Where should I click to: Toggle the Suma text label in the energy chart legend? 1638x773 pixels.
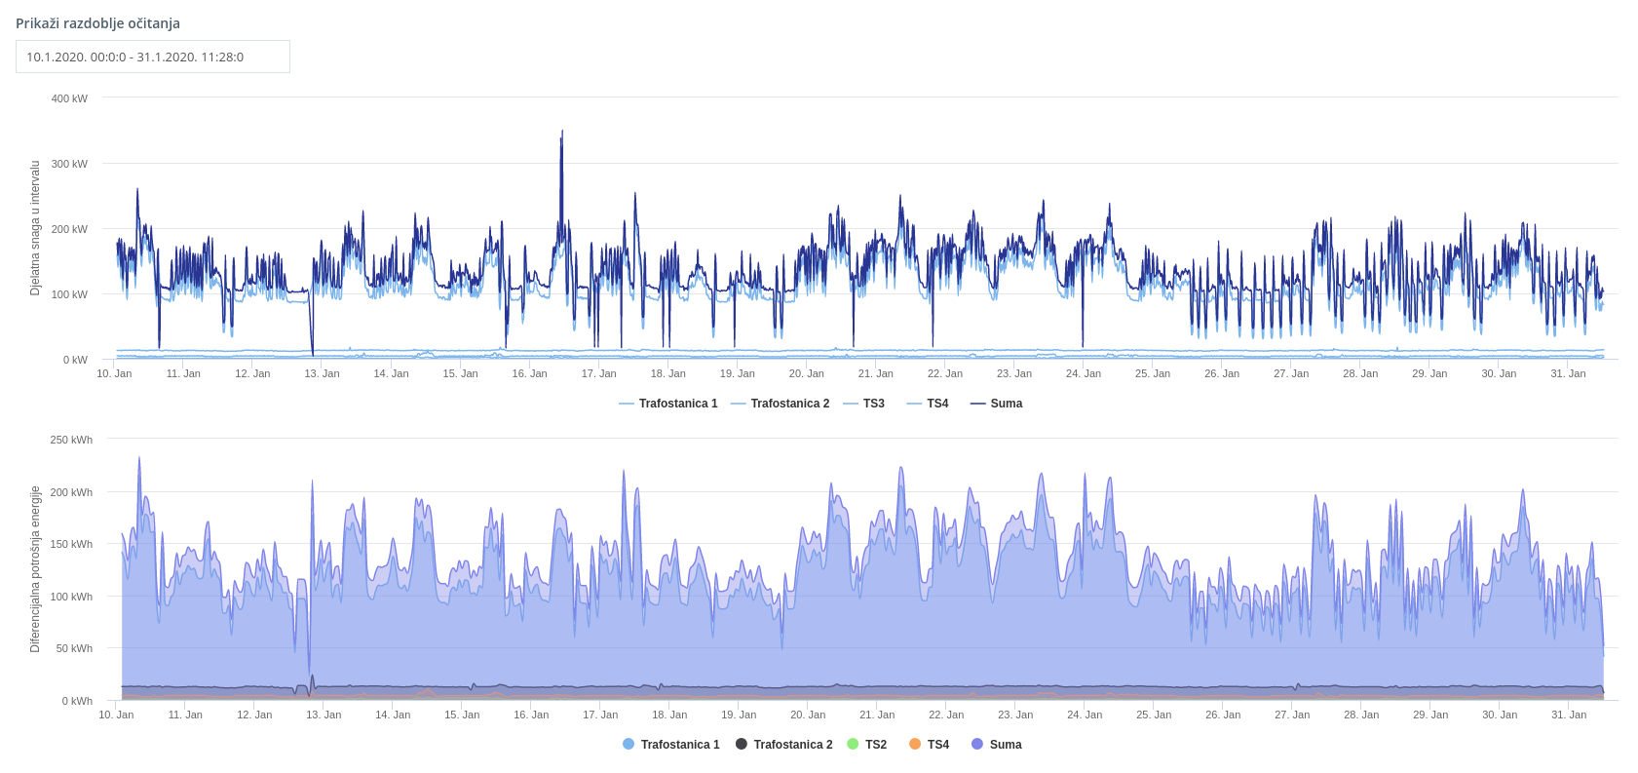(x=1006, y=745)
